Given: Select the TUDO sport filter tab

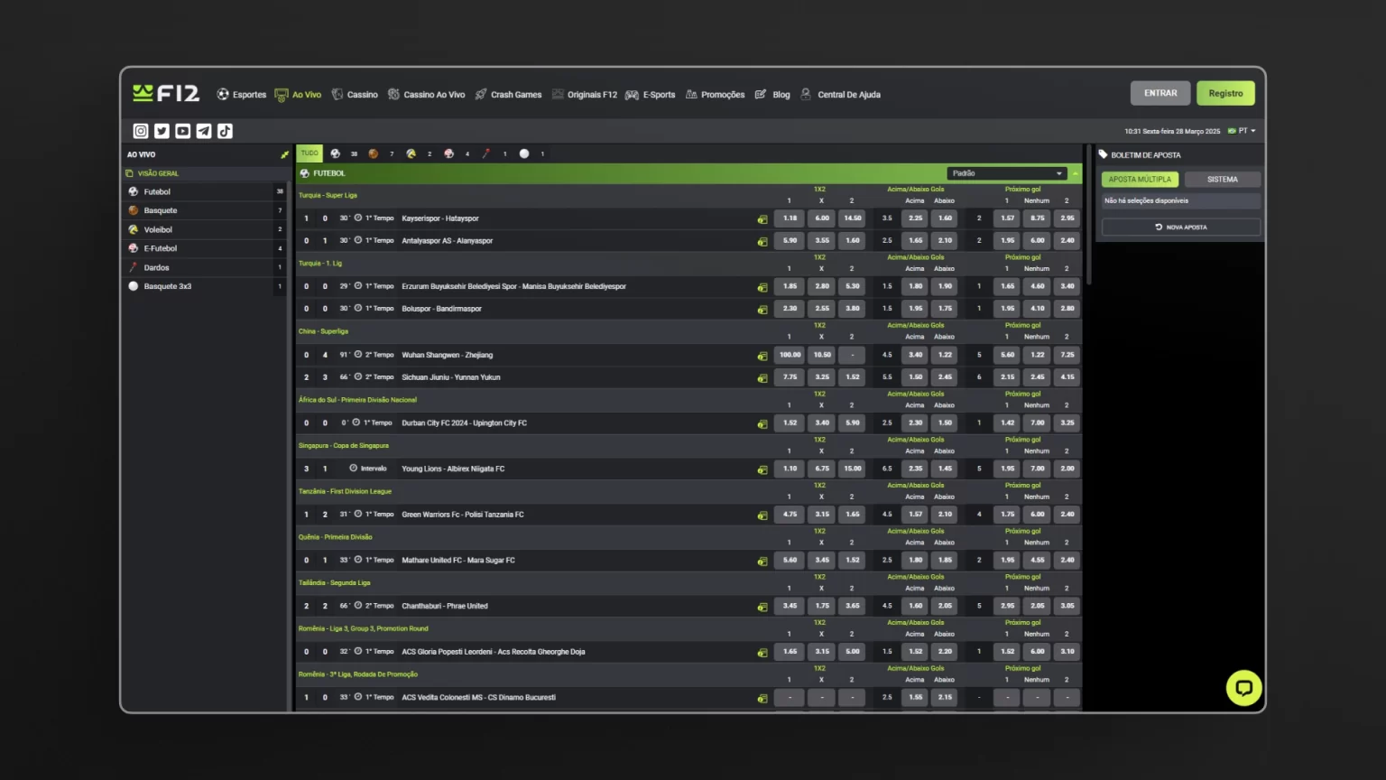Looking at the screenshot, I should point(310,153).
